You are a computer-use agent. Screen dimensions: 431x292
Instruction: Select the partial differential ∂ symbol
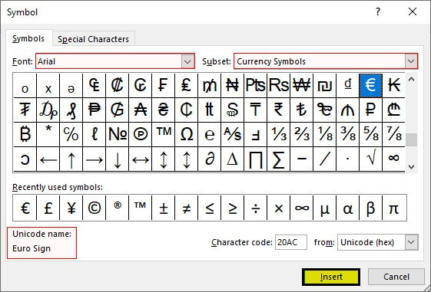point(210,159)
